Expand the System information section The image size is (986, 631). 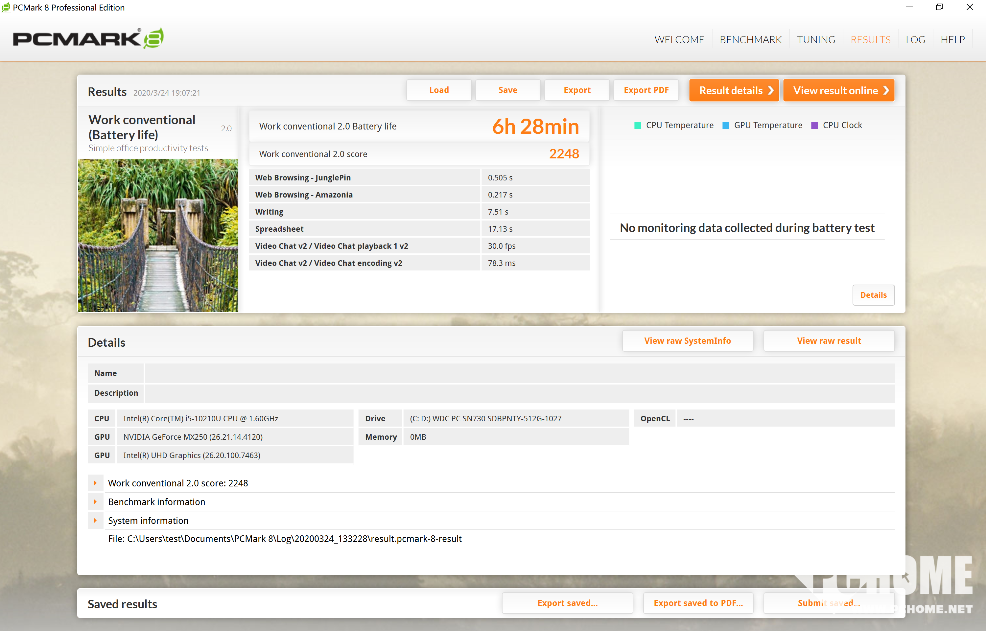point(95,521)
